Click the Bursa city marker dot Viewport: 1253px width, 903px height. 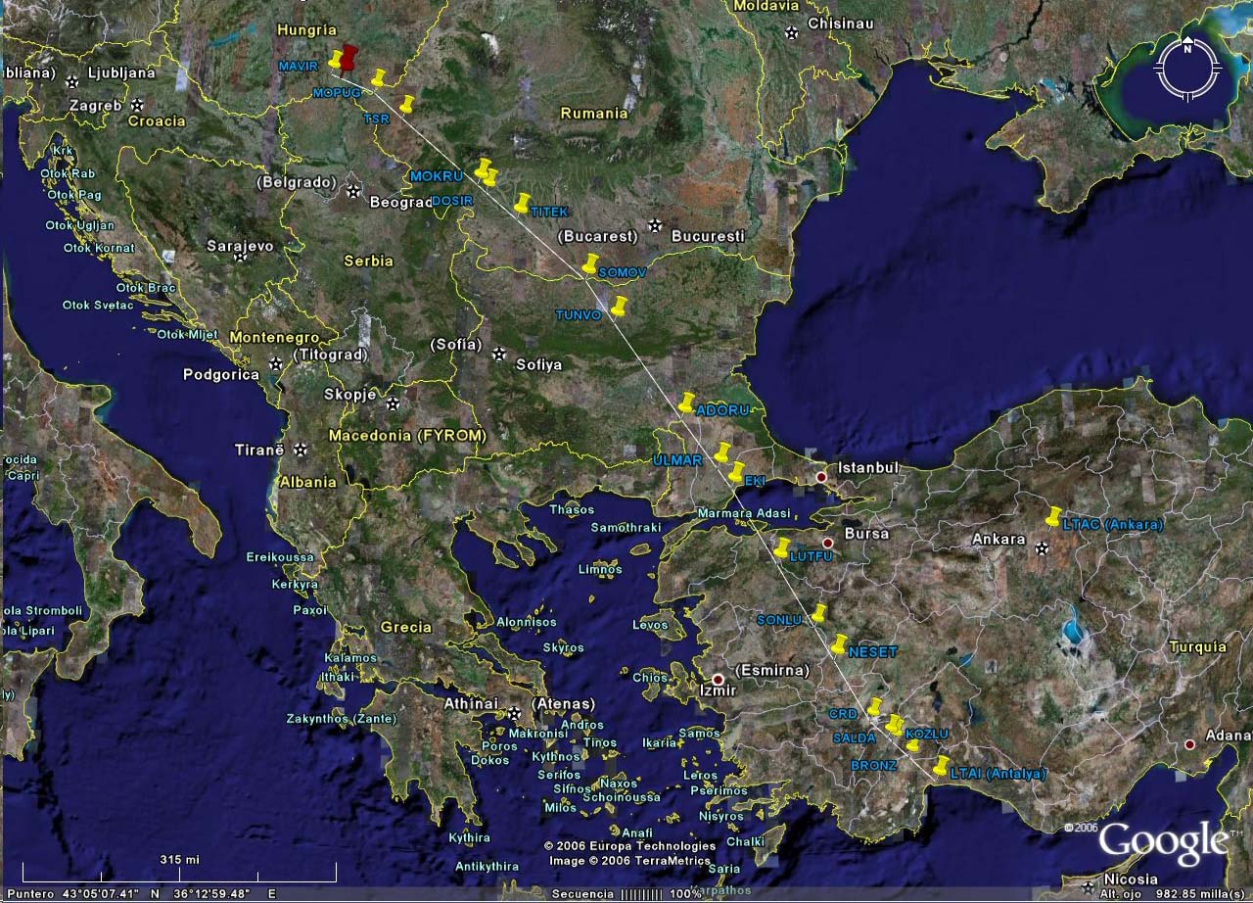pyautogui.click(x=827, y=543)
